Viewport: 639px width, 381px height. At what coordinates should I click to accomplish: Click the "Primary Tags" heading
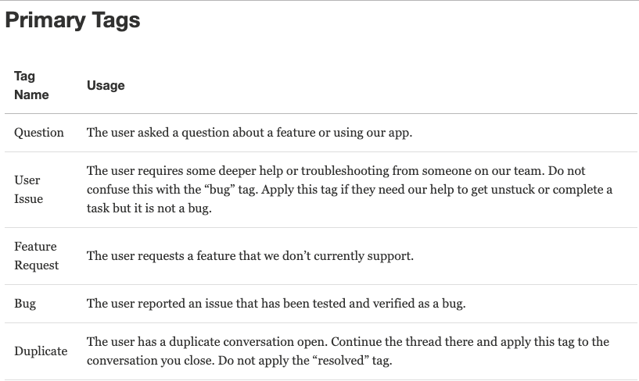click(x=73, y=20)
